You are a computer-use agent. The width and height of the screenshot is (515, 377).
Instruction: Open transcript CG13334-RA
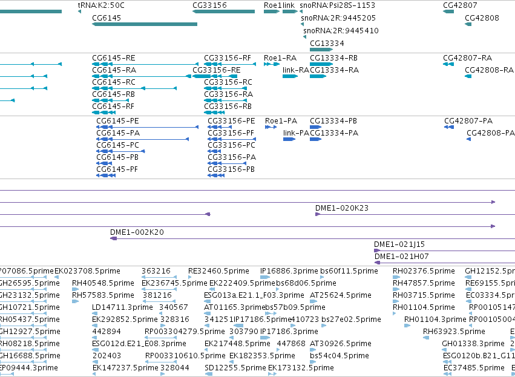[318, 76]
